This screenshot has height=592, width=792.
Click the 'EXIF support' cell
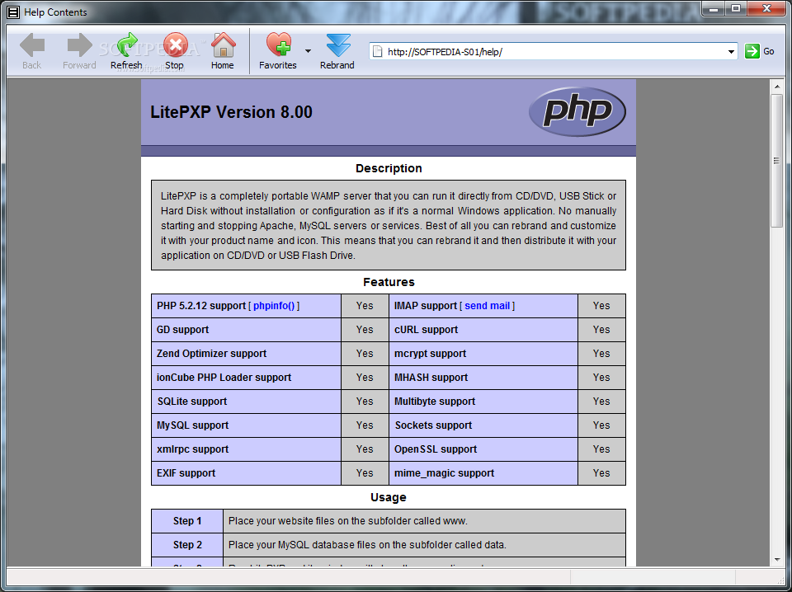click(246, 473)
